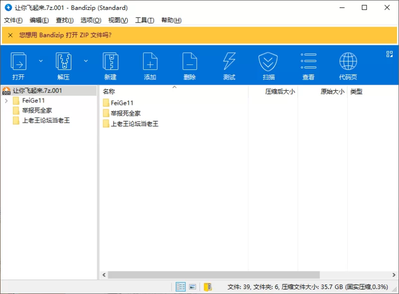This screenshot has height=294, width=399.
Task: Expand the FeiGe11 folder in the tree
Action: 6,101
